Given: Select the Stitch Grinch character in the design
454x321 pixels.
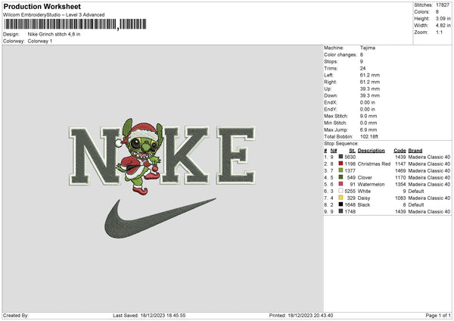Looking at the screenshot, I should 140,156.
